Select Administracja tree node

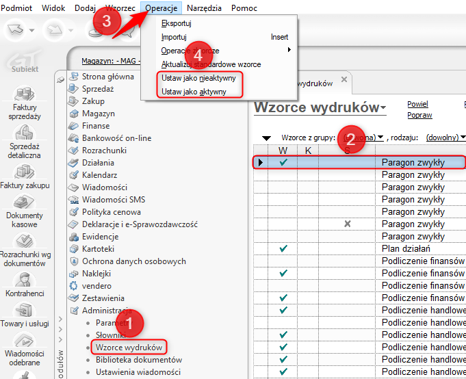click(107, 311)
